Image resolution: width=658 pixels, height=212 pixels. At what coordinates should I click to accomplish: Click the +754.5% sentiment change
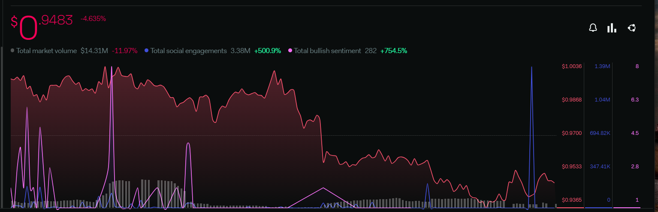point(394,51)
